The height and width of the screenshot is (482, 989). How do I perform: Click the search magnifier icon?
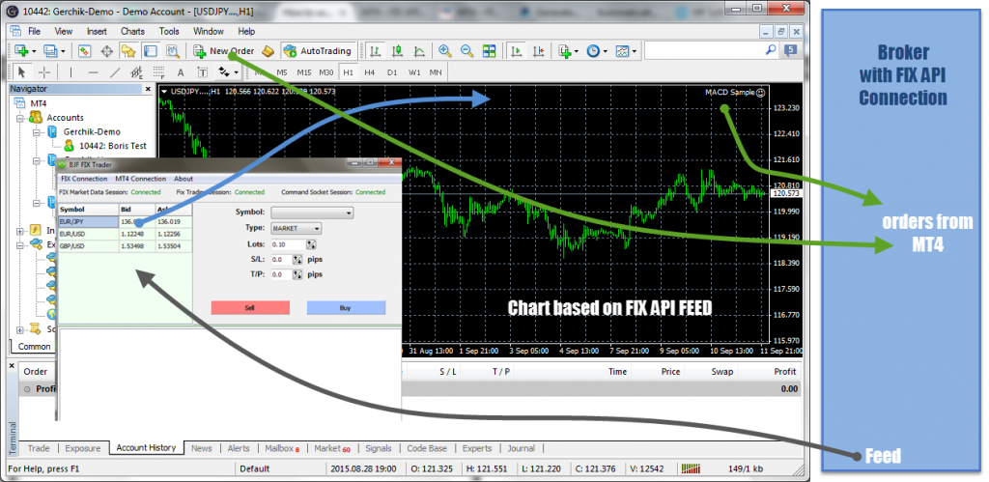tap(770, 50)
